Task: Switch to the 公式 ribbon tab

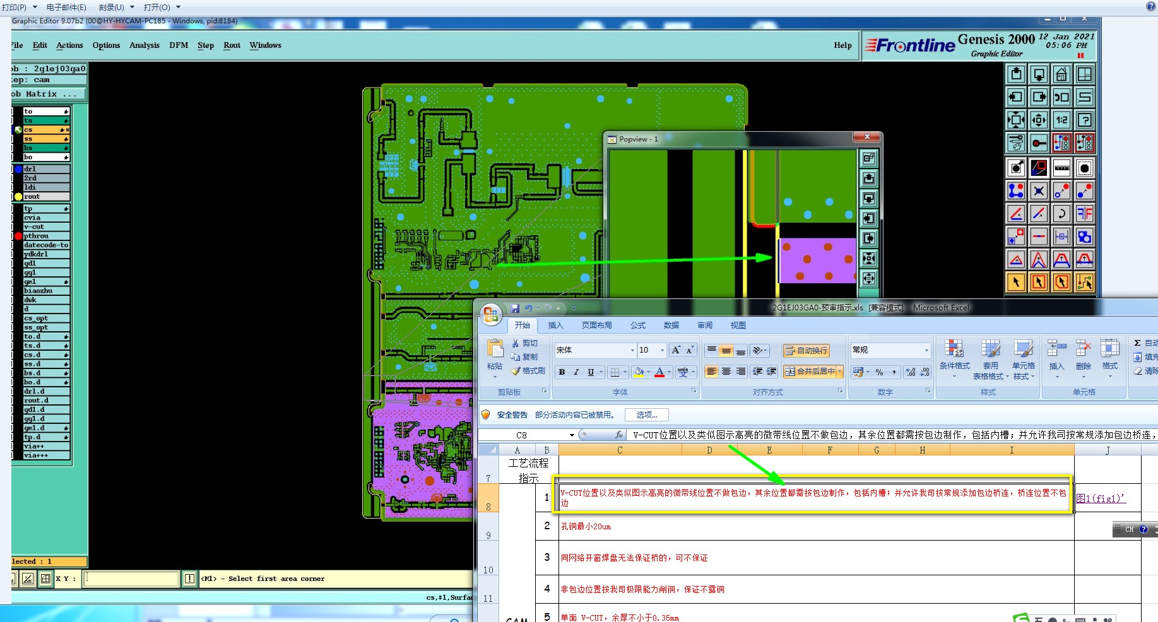Action: click(638, 326)
